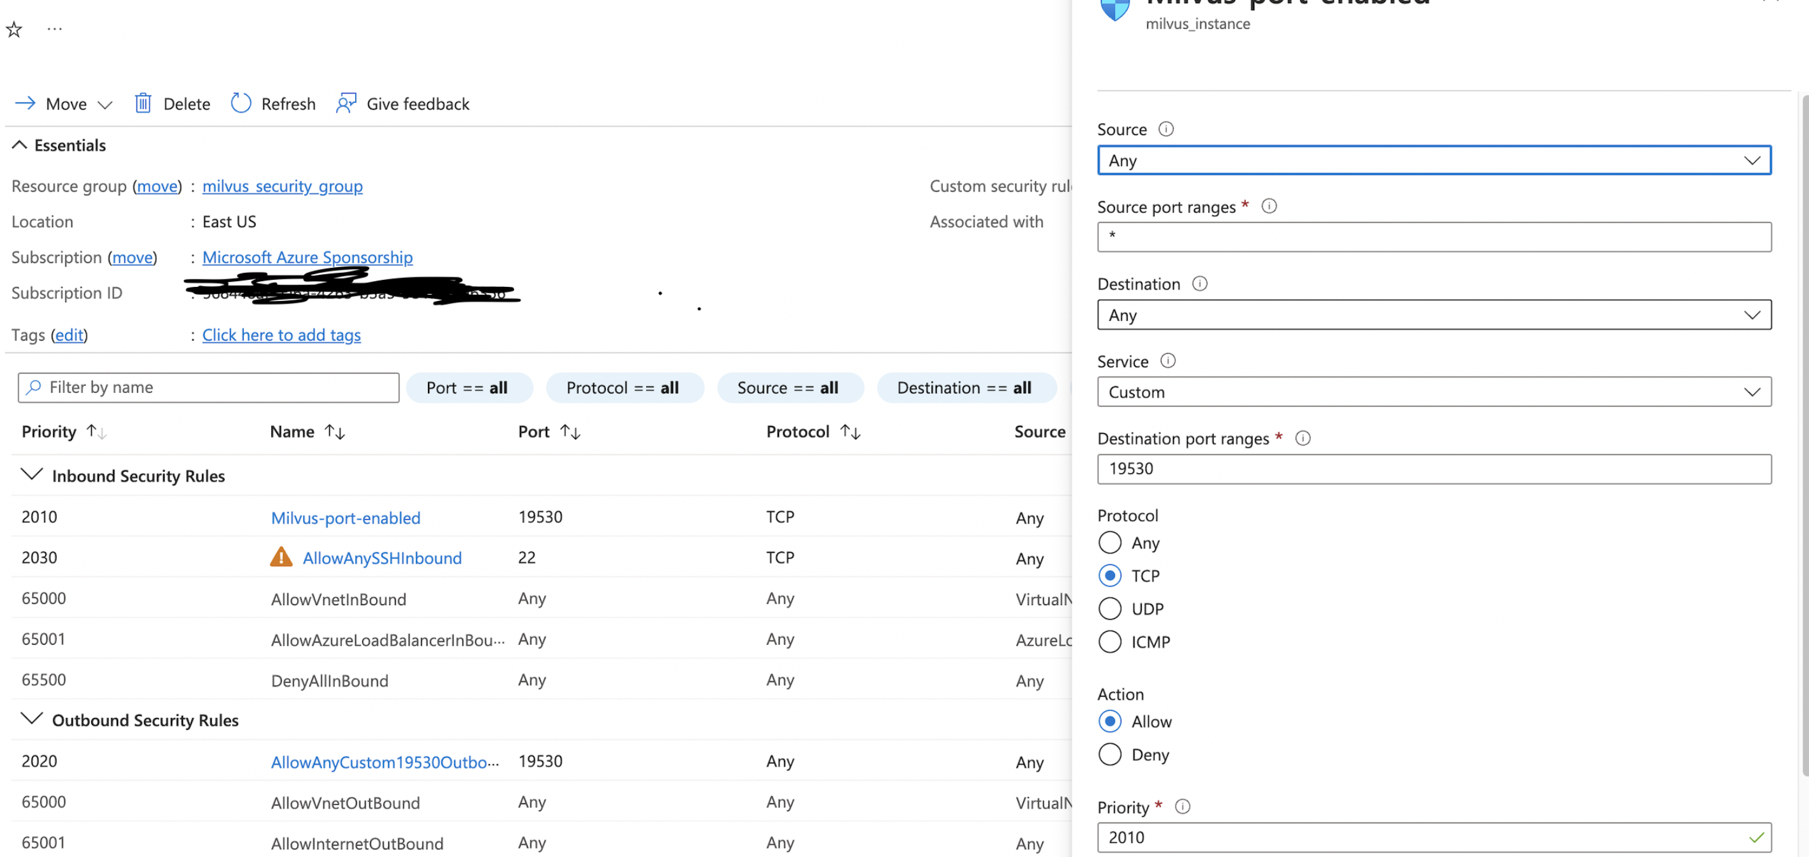The height and width of the screenshot is (857, 1809).
Task: Click the shield icon in rule panel header
Action: [1115, 8]
